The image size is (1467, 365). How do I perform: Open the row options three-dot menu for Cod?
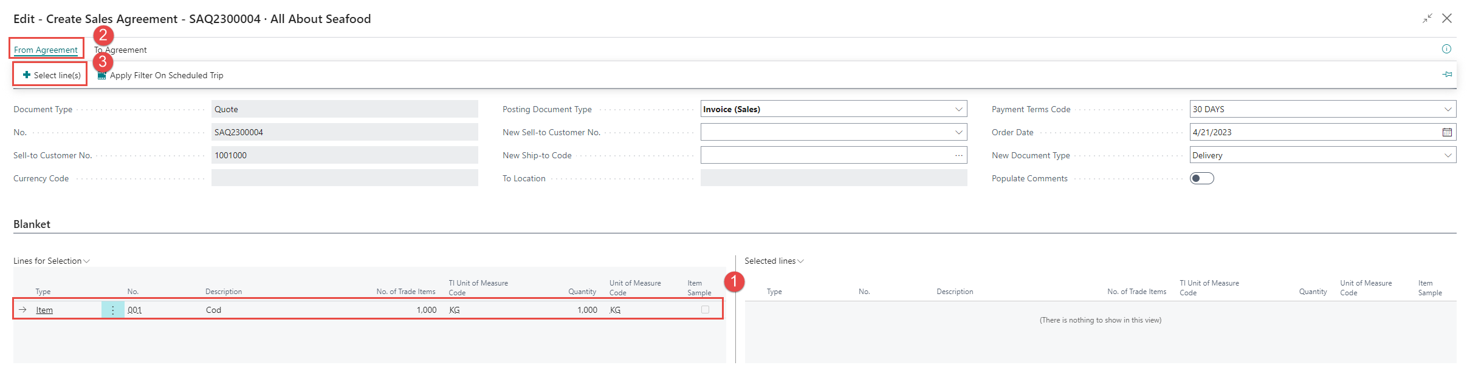112,310
